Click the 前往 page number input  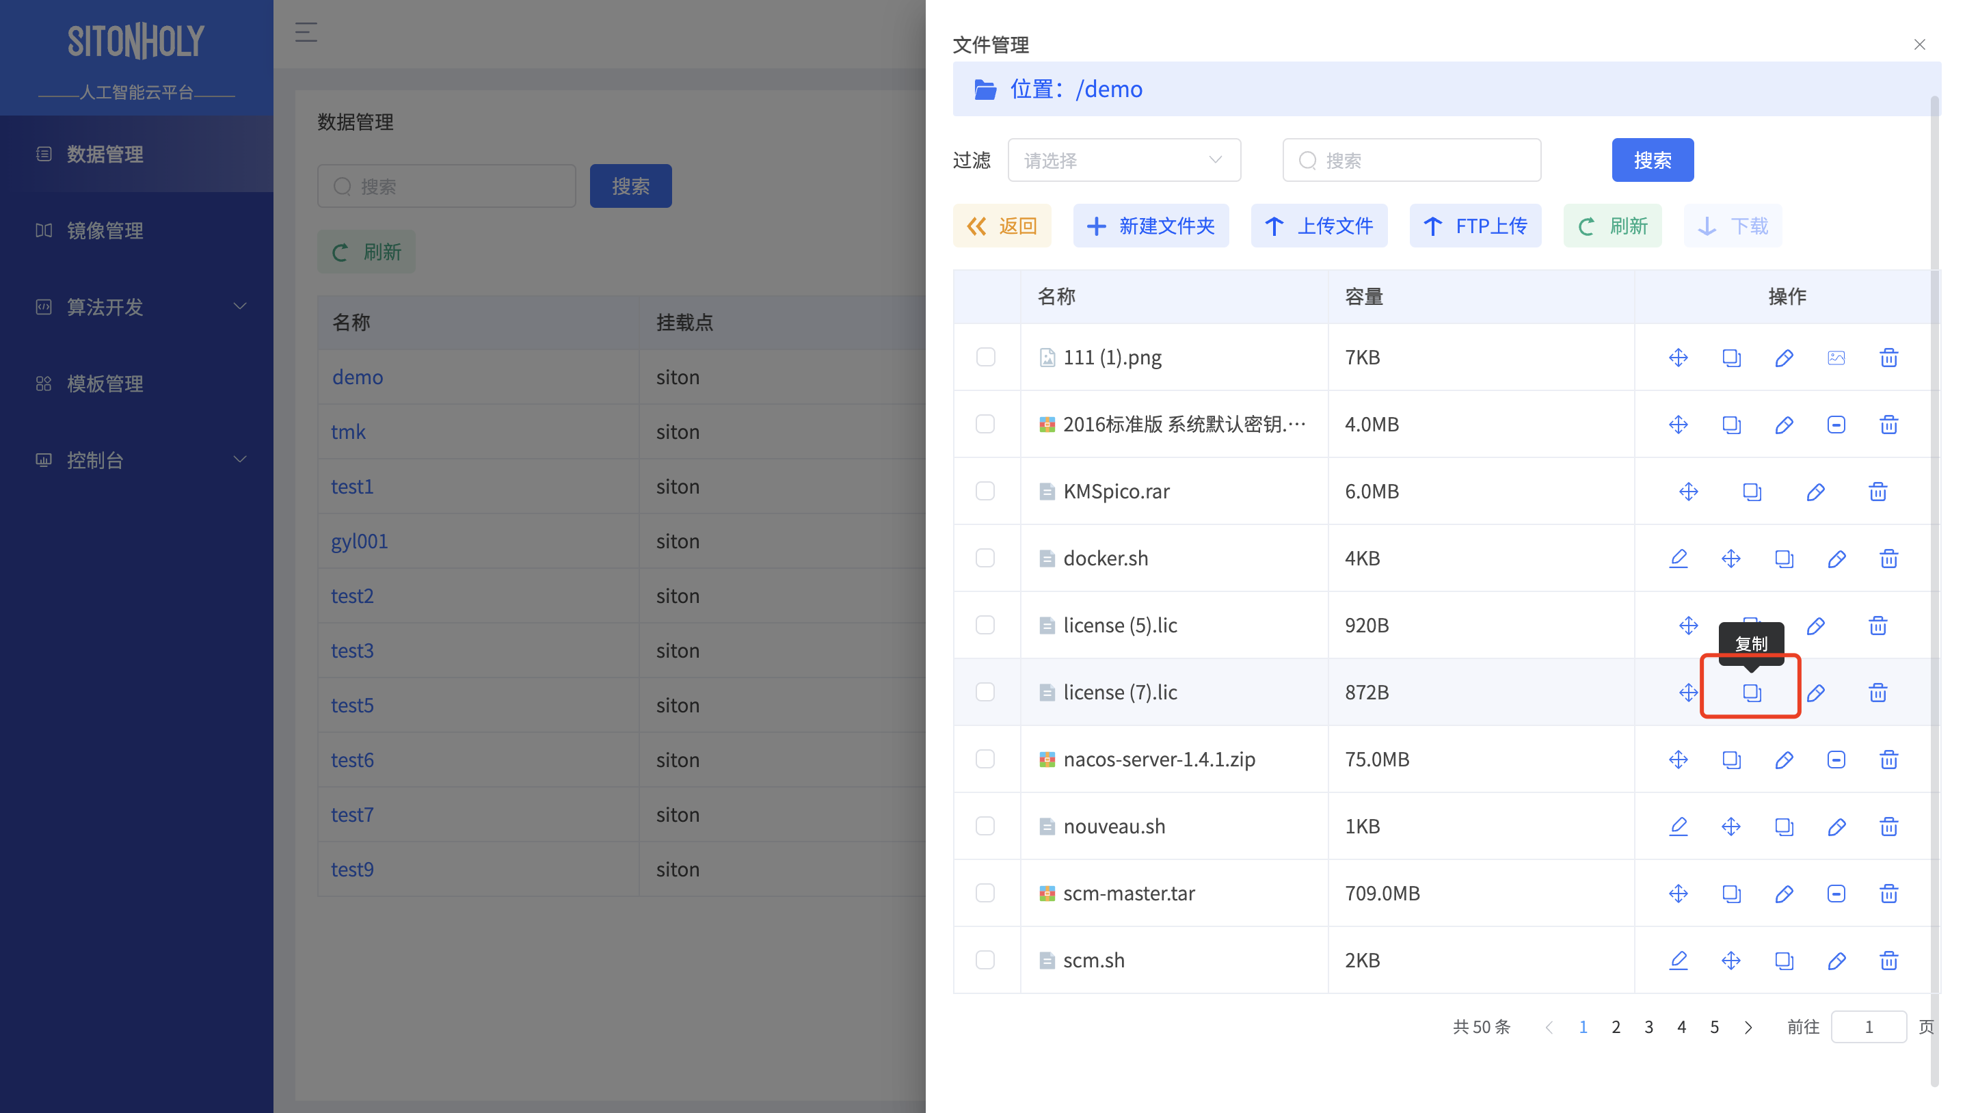pyautogui.click(x=1869, y=1028)
